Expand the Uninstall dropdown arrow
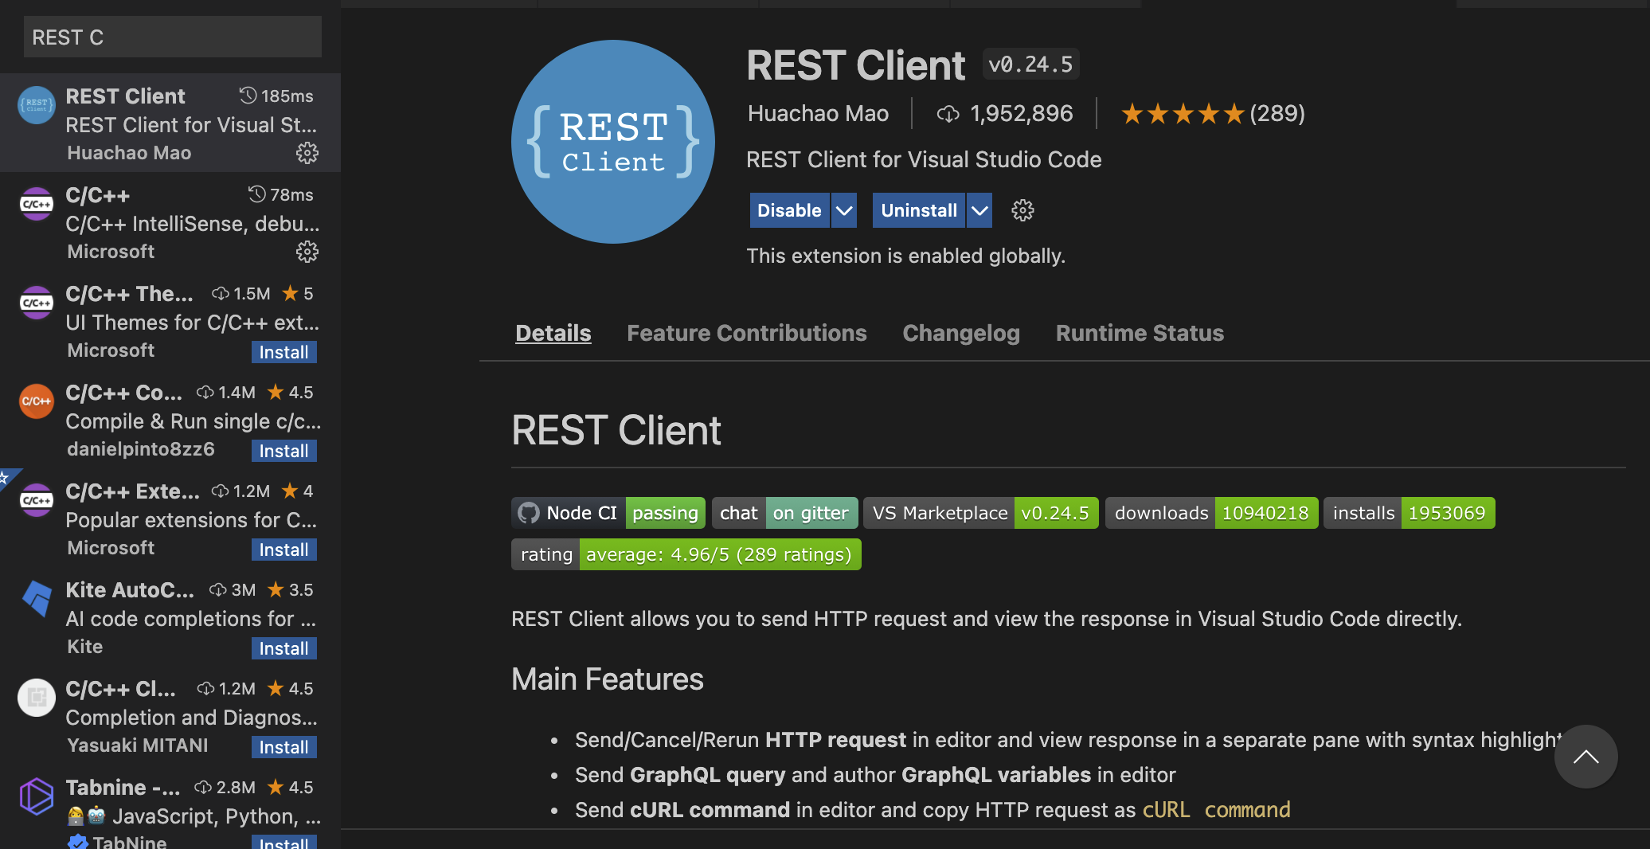The height and width of the screenshot is (849, 1650). 979,210
